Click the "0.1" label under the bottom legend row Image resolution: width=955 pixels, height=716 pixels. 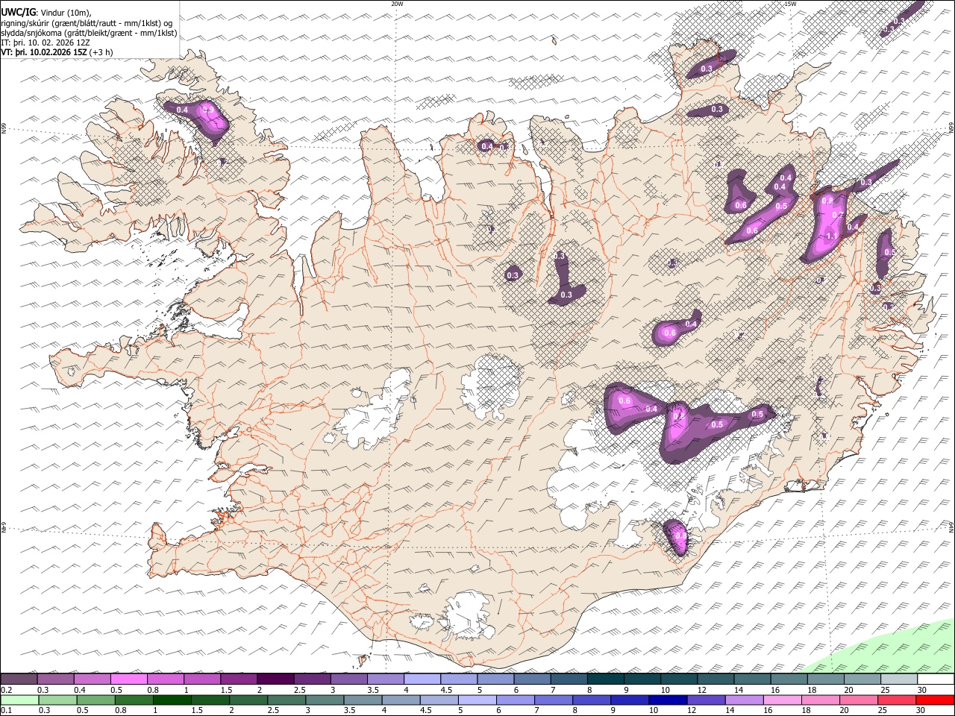(6, 711)
